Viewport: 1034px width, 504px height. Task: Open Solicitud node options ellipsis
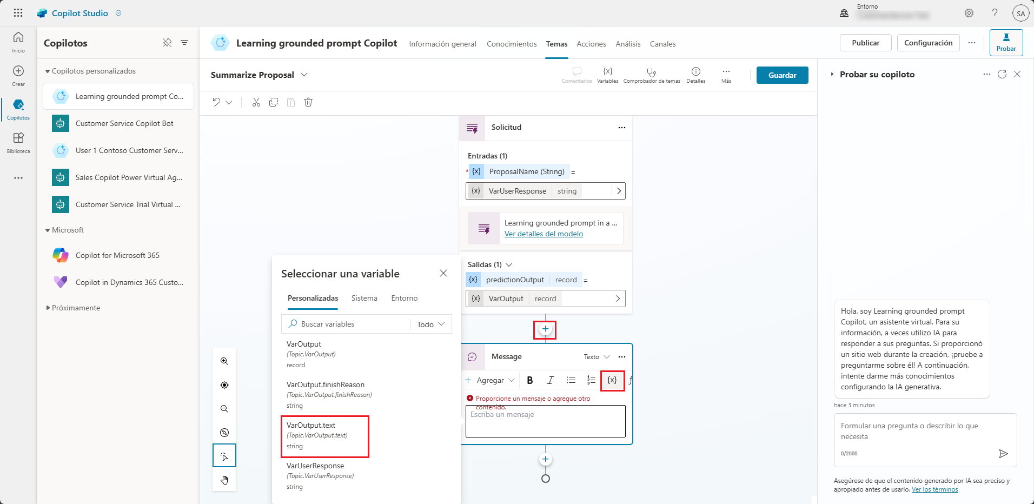[x=622, y=128]
